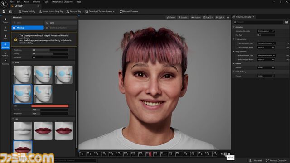Click Create Joints Only Rig button
The height and width of the screenshot is (163, 290).
51,11
